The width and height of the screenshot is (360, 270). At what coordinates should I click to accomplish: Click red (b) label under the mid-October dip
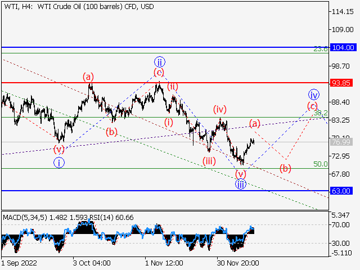(111, 132)
